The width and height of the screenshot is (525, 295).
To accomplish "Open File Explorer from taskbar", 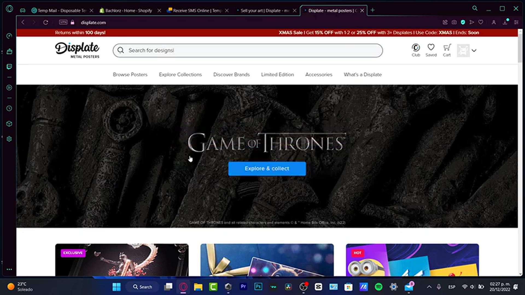I will click(x=198, y=287).
